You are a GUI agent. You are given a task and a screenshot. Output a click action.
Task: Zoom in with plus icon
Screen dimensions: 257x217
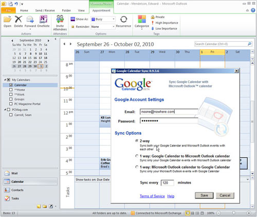point(249,213)
